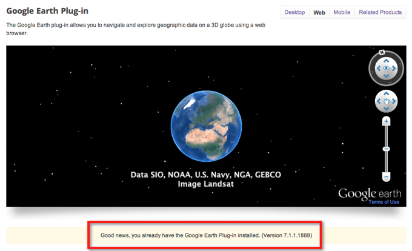Click the look left arrow beside eye
This screenshot has height=251, width=412.
tap(379, 69)
